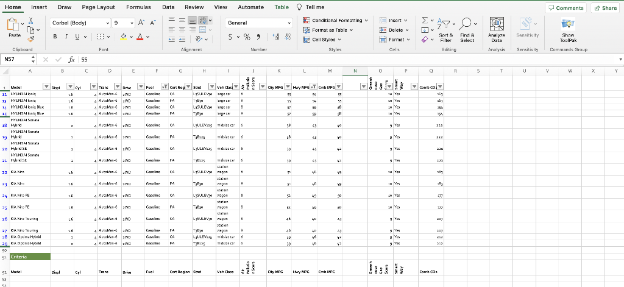
Task: Click the Share button
Action: coord(606,8)
